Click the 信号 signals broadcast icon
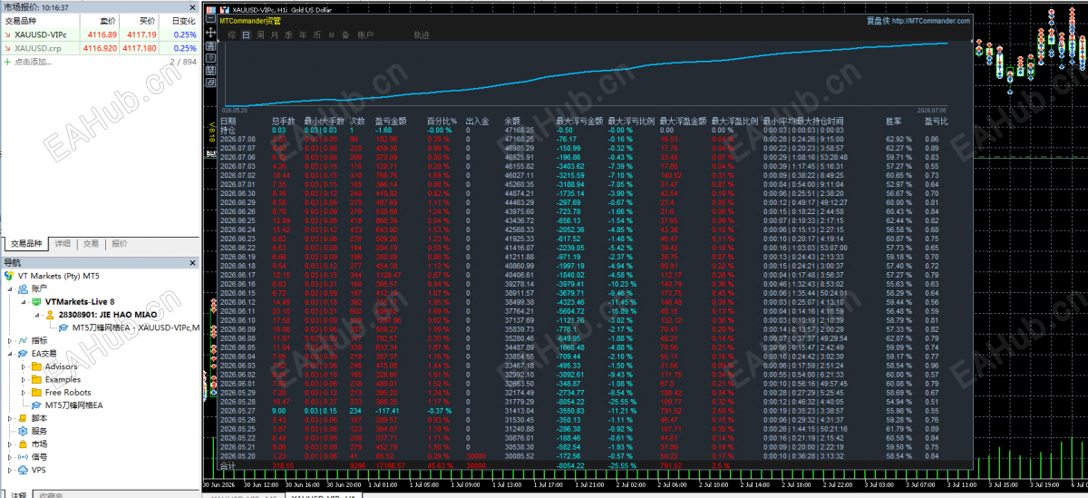The width and height of the screenshot is (1088, 498). point(22,457)
